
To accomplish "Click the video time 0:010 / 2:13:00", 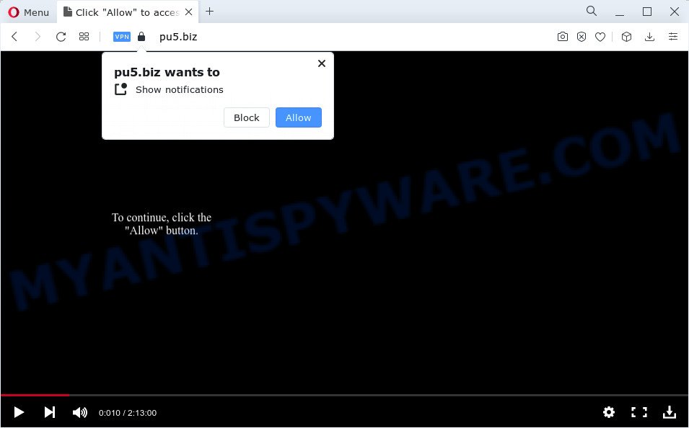I will (128, 413).
